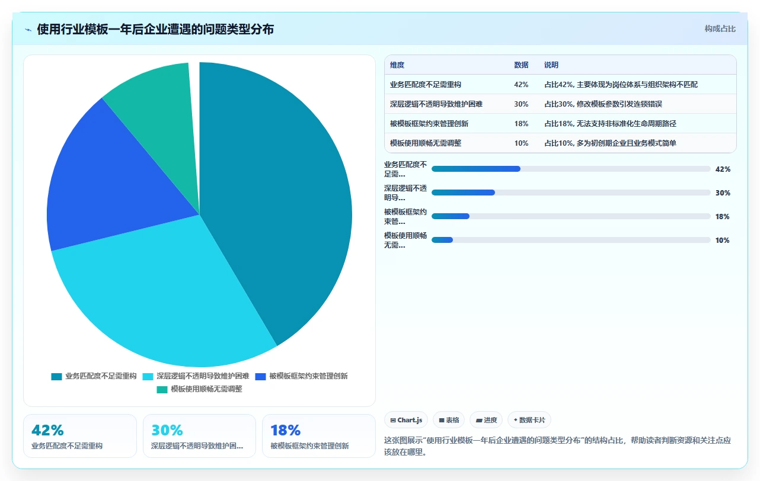Click the 表格 tag chip
The height and width of the screenshot is (481, 760).
click(449, 420)
